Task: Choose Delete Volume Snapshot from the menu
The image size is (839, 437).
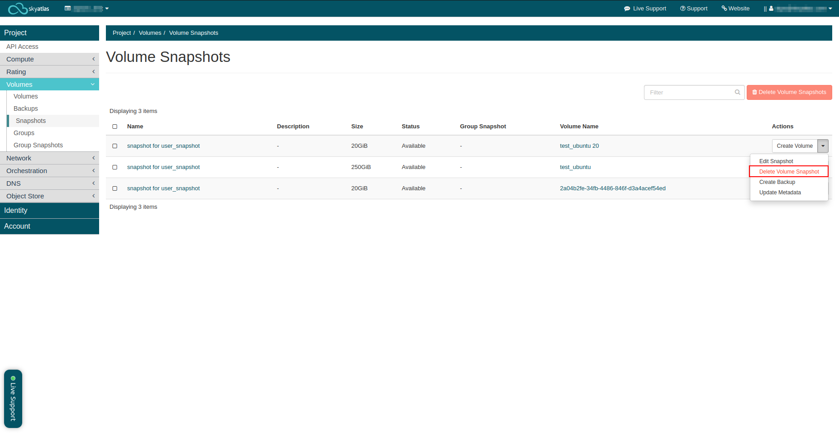Action: tap(789, 172)
